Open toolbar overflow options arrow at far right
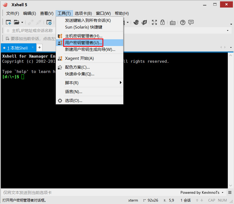Image resolution: width=234 pixels, height=204 pixels. click(x=231, y=24)
